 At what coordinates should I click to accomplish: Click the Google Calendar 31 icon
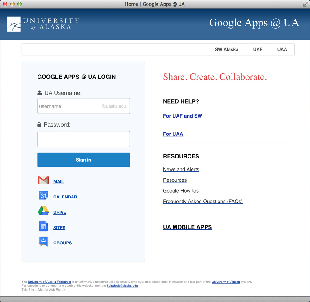click(x=43, y=195)
